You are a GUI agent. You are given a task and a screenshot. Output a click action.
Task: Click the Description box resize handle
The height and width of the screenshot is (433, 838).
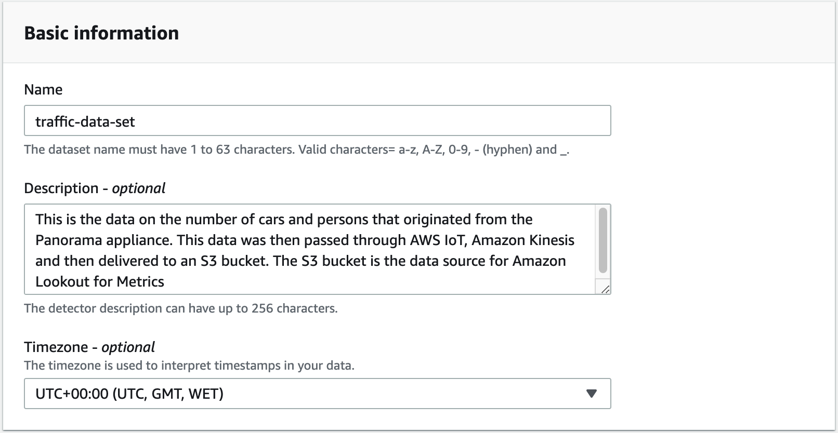click(605, 289)
